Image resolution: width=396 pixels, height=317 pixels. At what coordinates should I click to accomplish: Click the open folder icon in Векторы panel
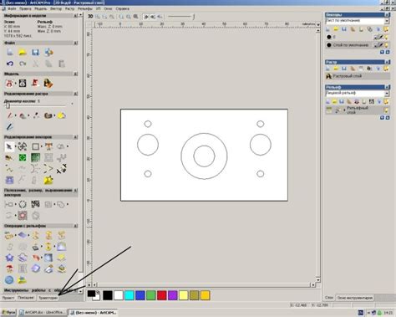pyautogui.click(x=336, y=29)
